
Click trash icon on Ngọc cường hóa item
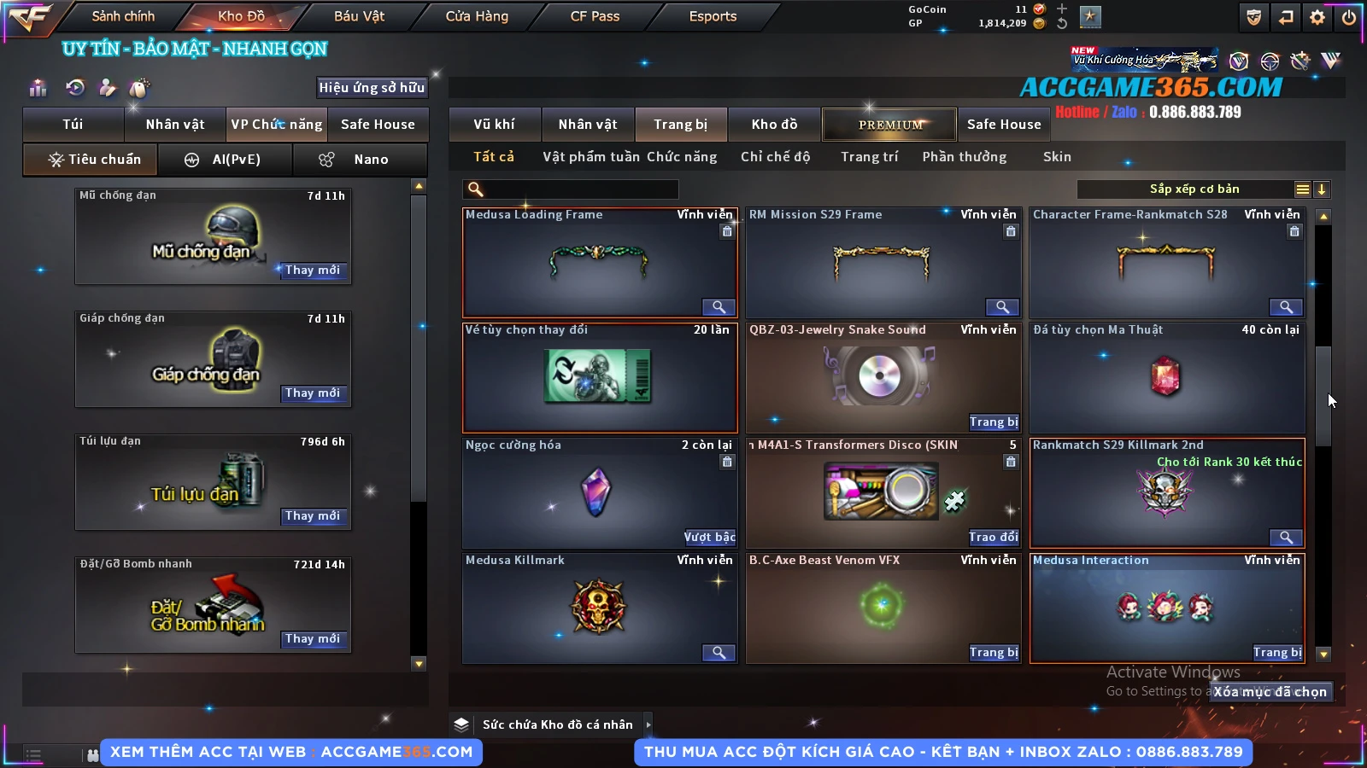(727, 462)
